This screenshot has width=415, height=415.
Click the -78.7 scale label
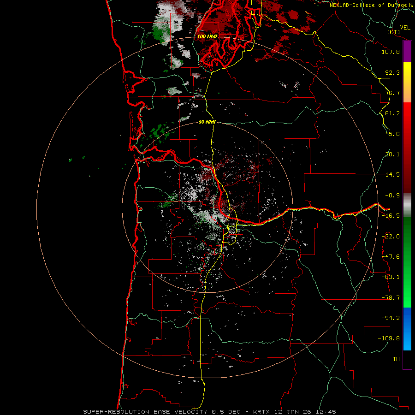pos(391,298)
